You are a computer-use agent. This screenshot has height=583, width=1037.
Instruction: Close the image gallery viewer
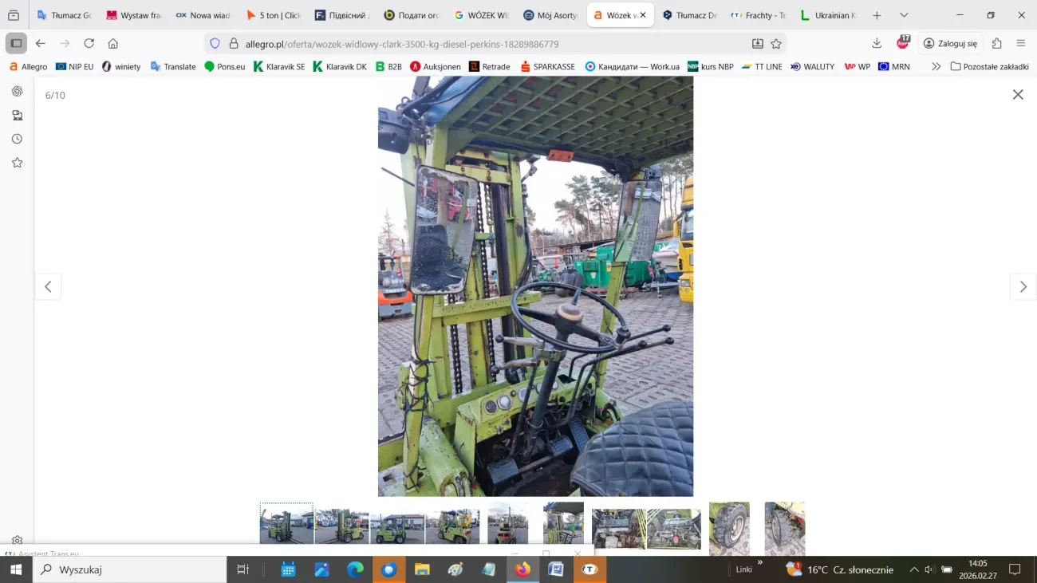(x=1018, y=95)
